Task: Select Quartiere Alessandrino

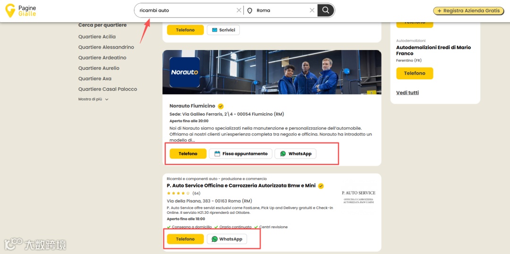Action: [106, 47]
